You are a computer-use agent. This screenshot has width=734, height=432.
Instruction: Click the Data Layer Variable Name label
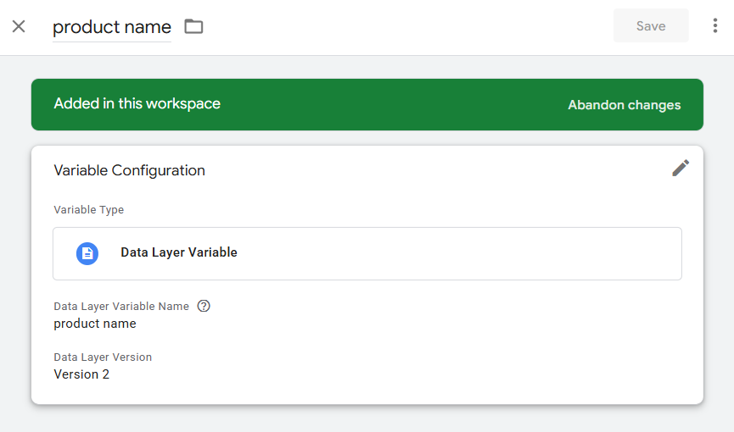pos(121,307)
